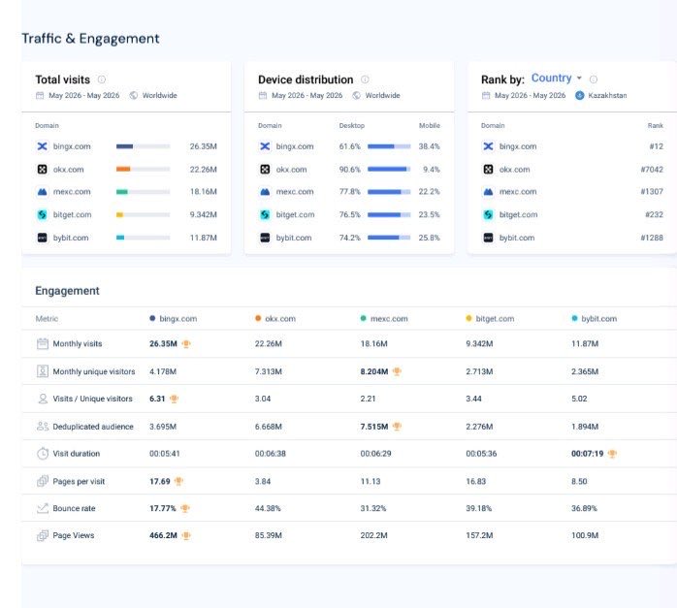Click okx.com logo in Total visits

(43, 169)
